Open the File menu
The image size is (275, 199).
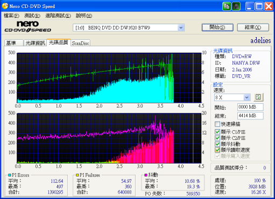(11, 16)
